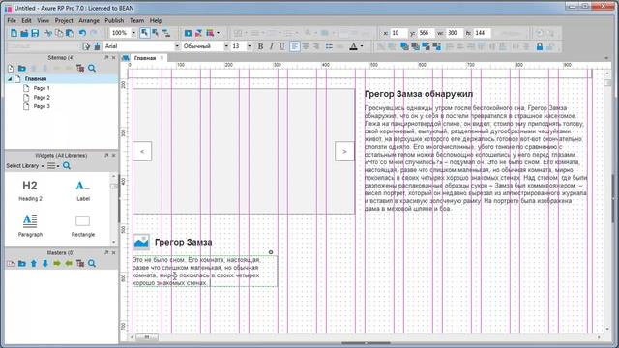
Task: Open the Project menu
Action: (x=64, y=20)
